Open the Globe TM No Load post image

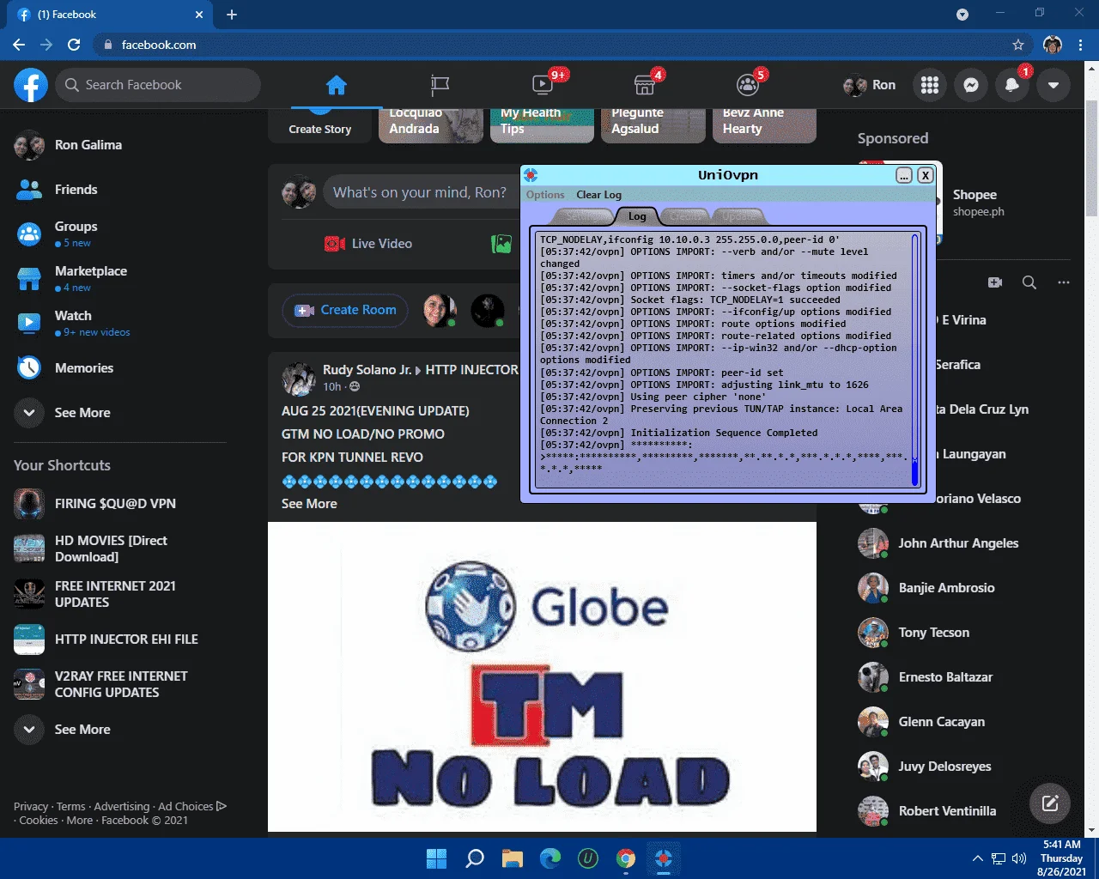(542, 676)
